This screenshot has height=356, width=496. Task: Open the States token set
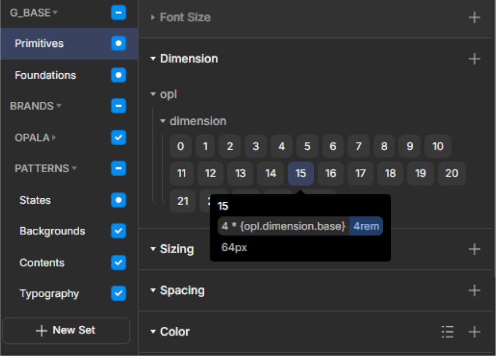pos(35,200)
